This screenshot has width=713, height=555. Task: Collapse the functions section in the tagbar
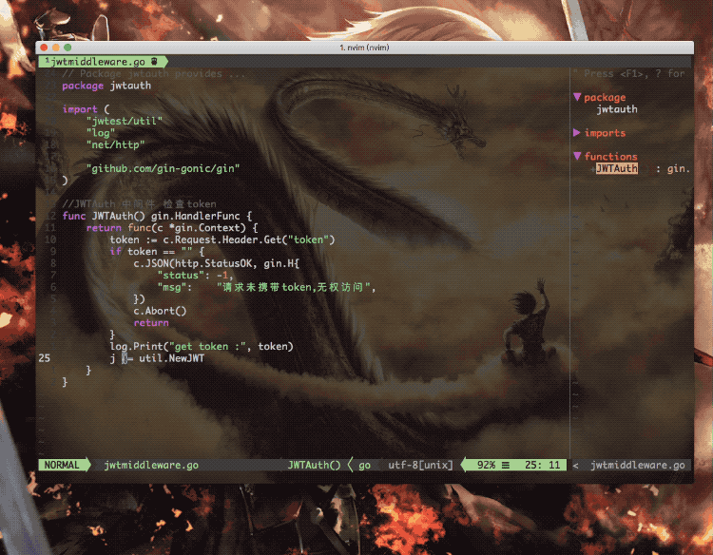[577, 156]
